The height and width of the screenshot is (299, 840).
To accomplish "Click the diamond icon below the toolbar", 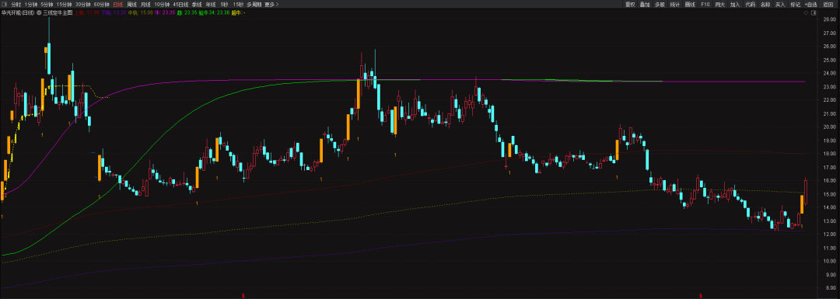I will (x=806, y=13).
